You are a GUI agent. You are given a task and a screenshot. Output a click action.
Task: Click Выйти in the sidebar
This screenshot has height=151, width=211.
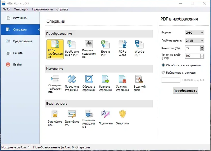tap(20, 64)
